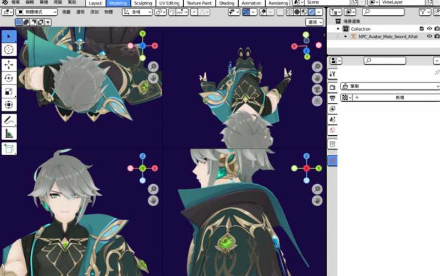Switch to solid viewport shading

tap(297, 12)
